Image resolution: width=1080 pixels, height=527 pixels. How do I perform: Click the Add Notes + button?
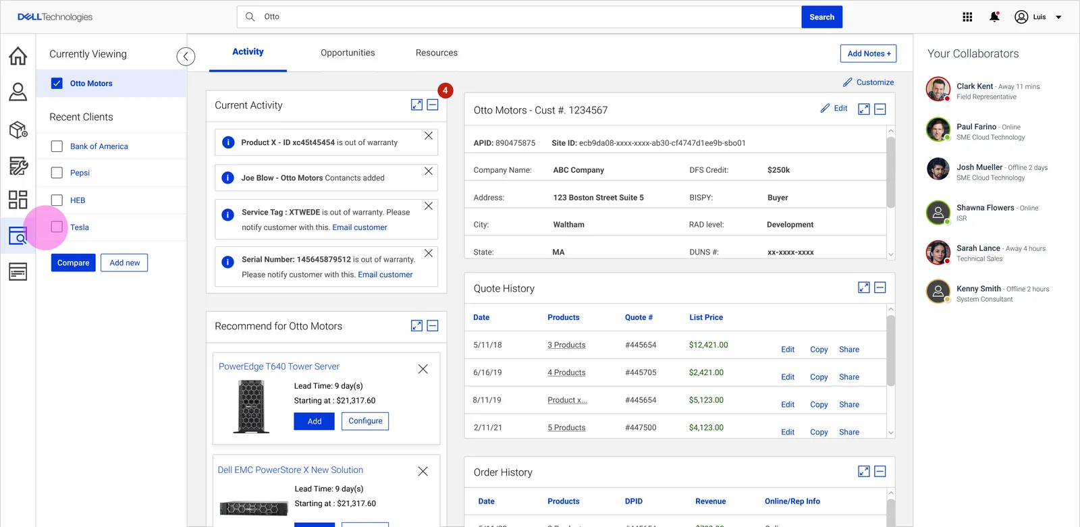(x=869, y=53)
